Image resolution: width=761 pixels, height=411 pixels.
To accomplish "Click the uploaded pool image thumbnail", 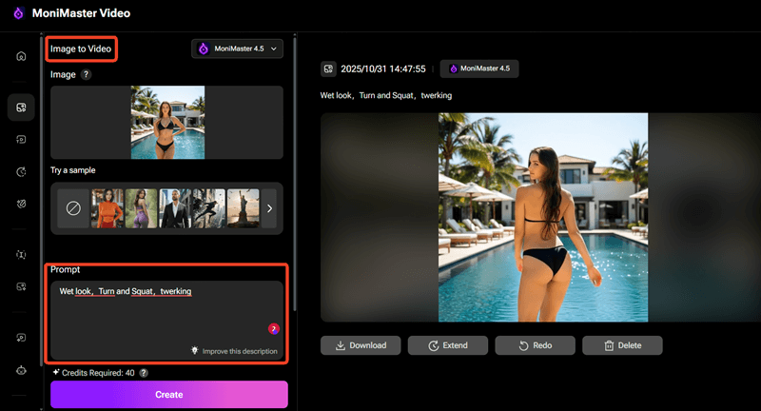I will (x=168, y=123).
